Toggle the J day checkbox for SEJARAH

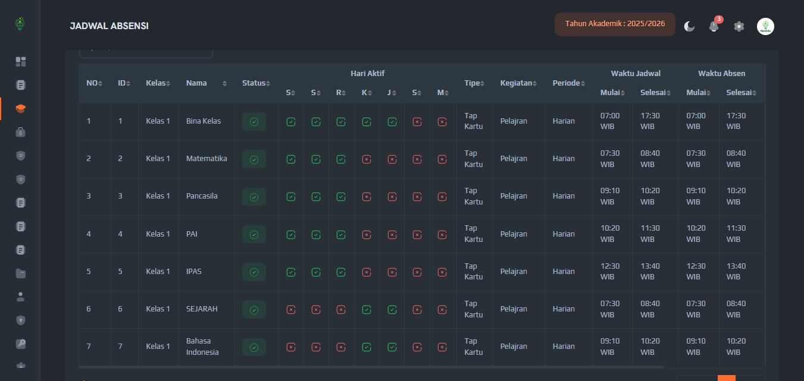pyautogui.click(x=392, y=310)
